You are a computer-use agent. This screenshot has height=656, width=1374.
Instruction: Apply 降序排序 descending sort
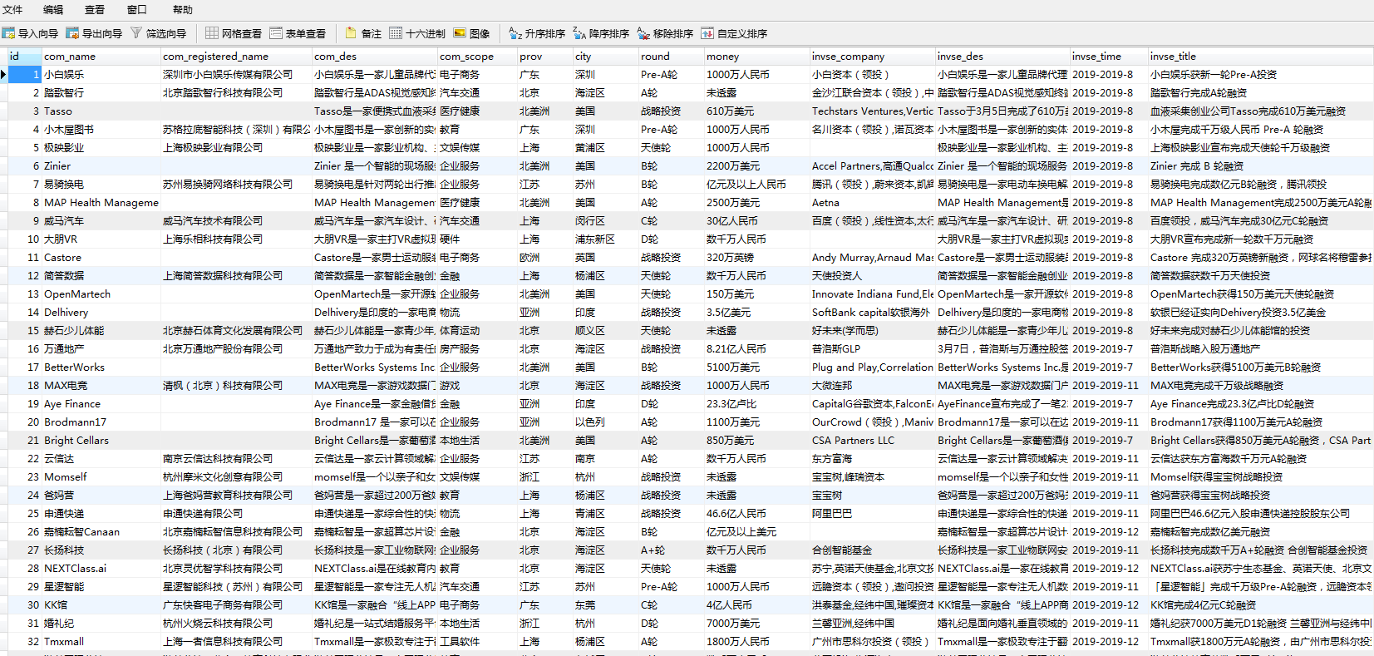[x=601, y=33]
